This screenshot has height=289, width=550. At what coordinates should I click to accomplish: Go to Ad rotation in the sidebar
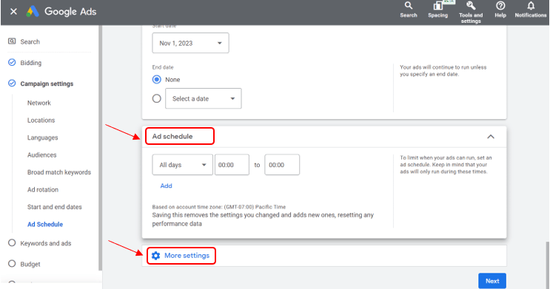(43, 189)
